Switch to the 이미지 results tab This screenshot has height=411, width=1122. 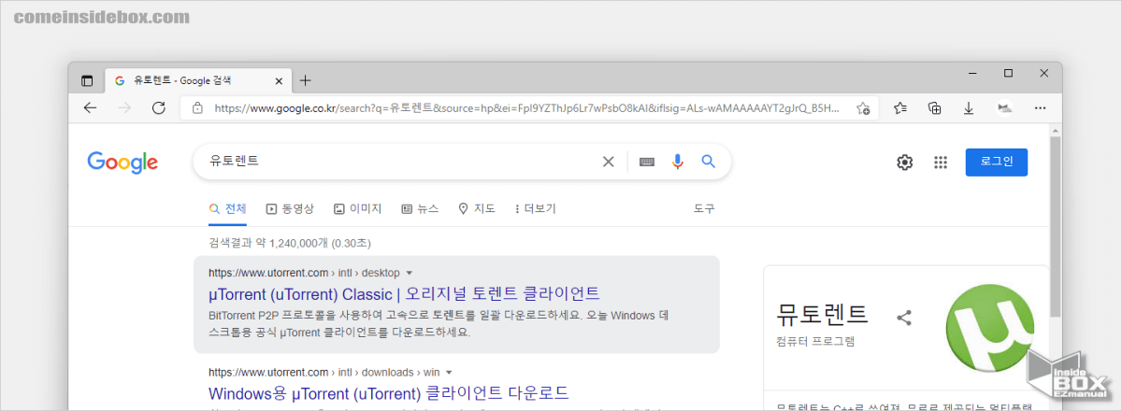tap(357, 208)
